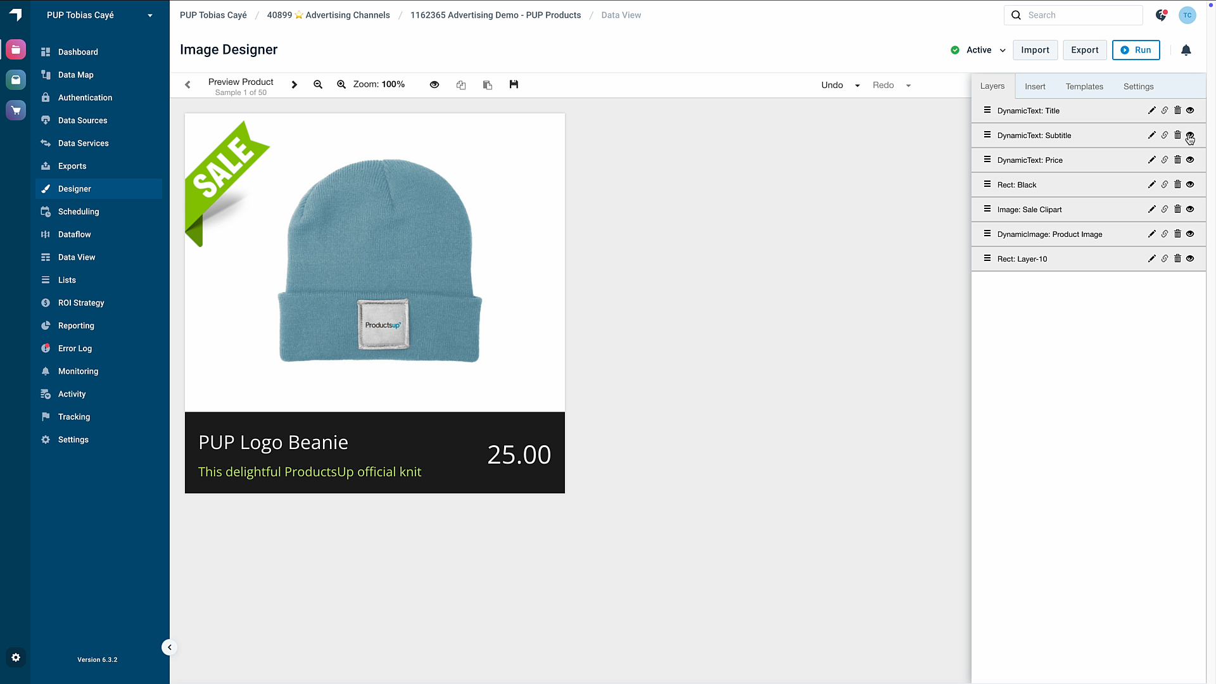
Task: Zoom in on the canvas
Action: [x=341, y=84]
